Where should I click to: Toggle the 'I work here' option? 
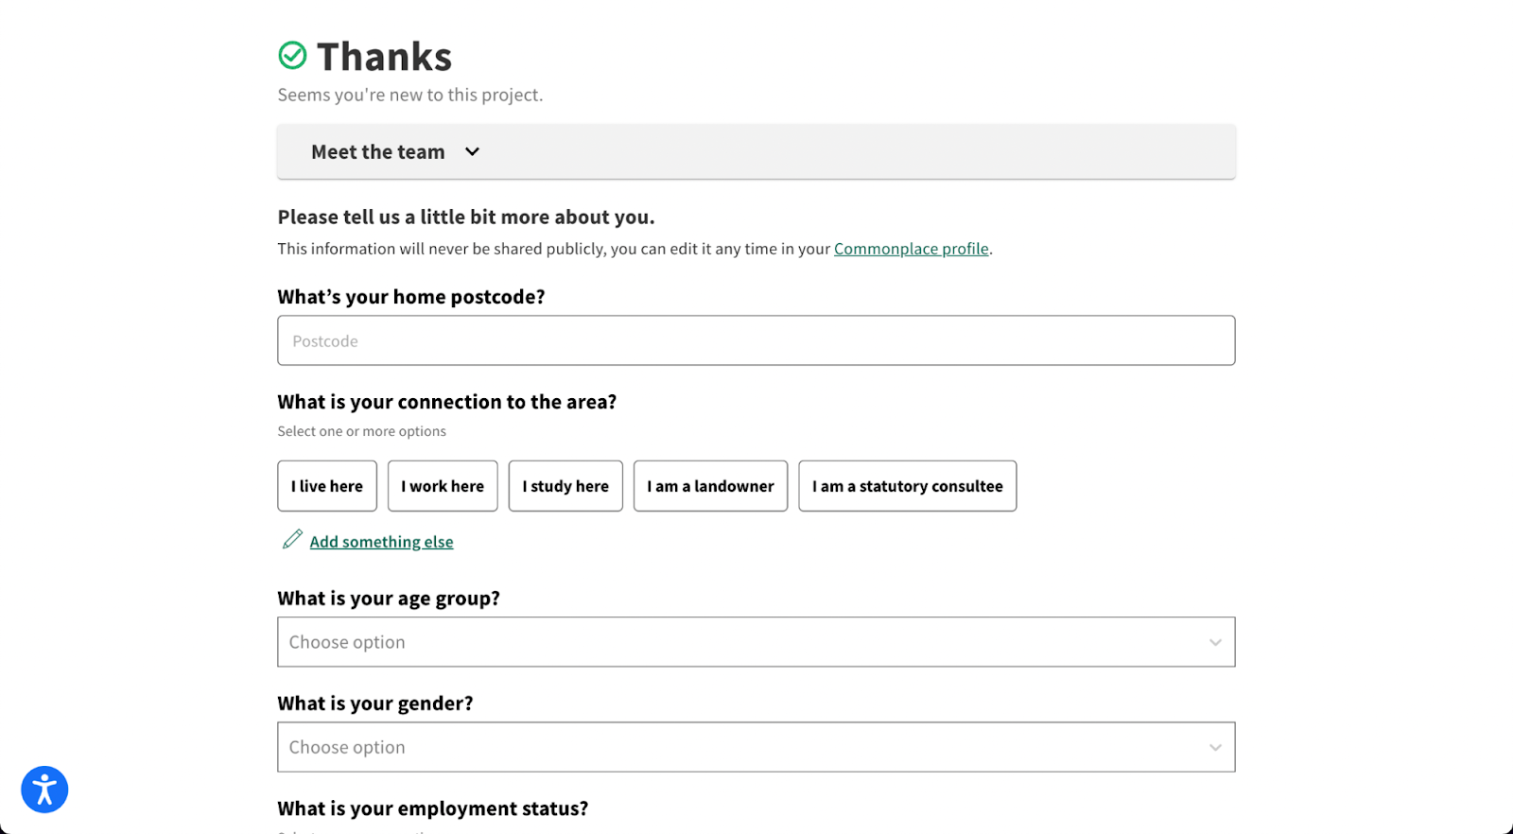point(443,486)
